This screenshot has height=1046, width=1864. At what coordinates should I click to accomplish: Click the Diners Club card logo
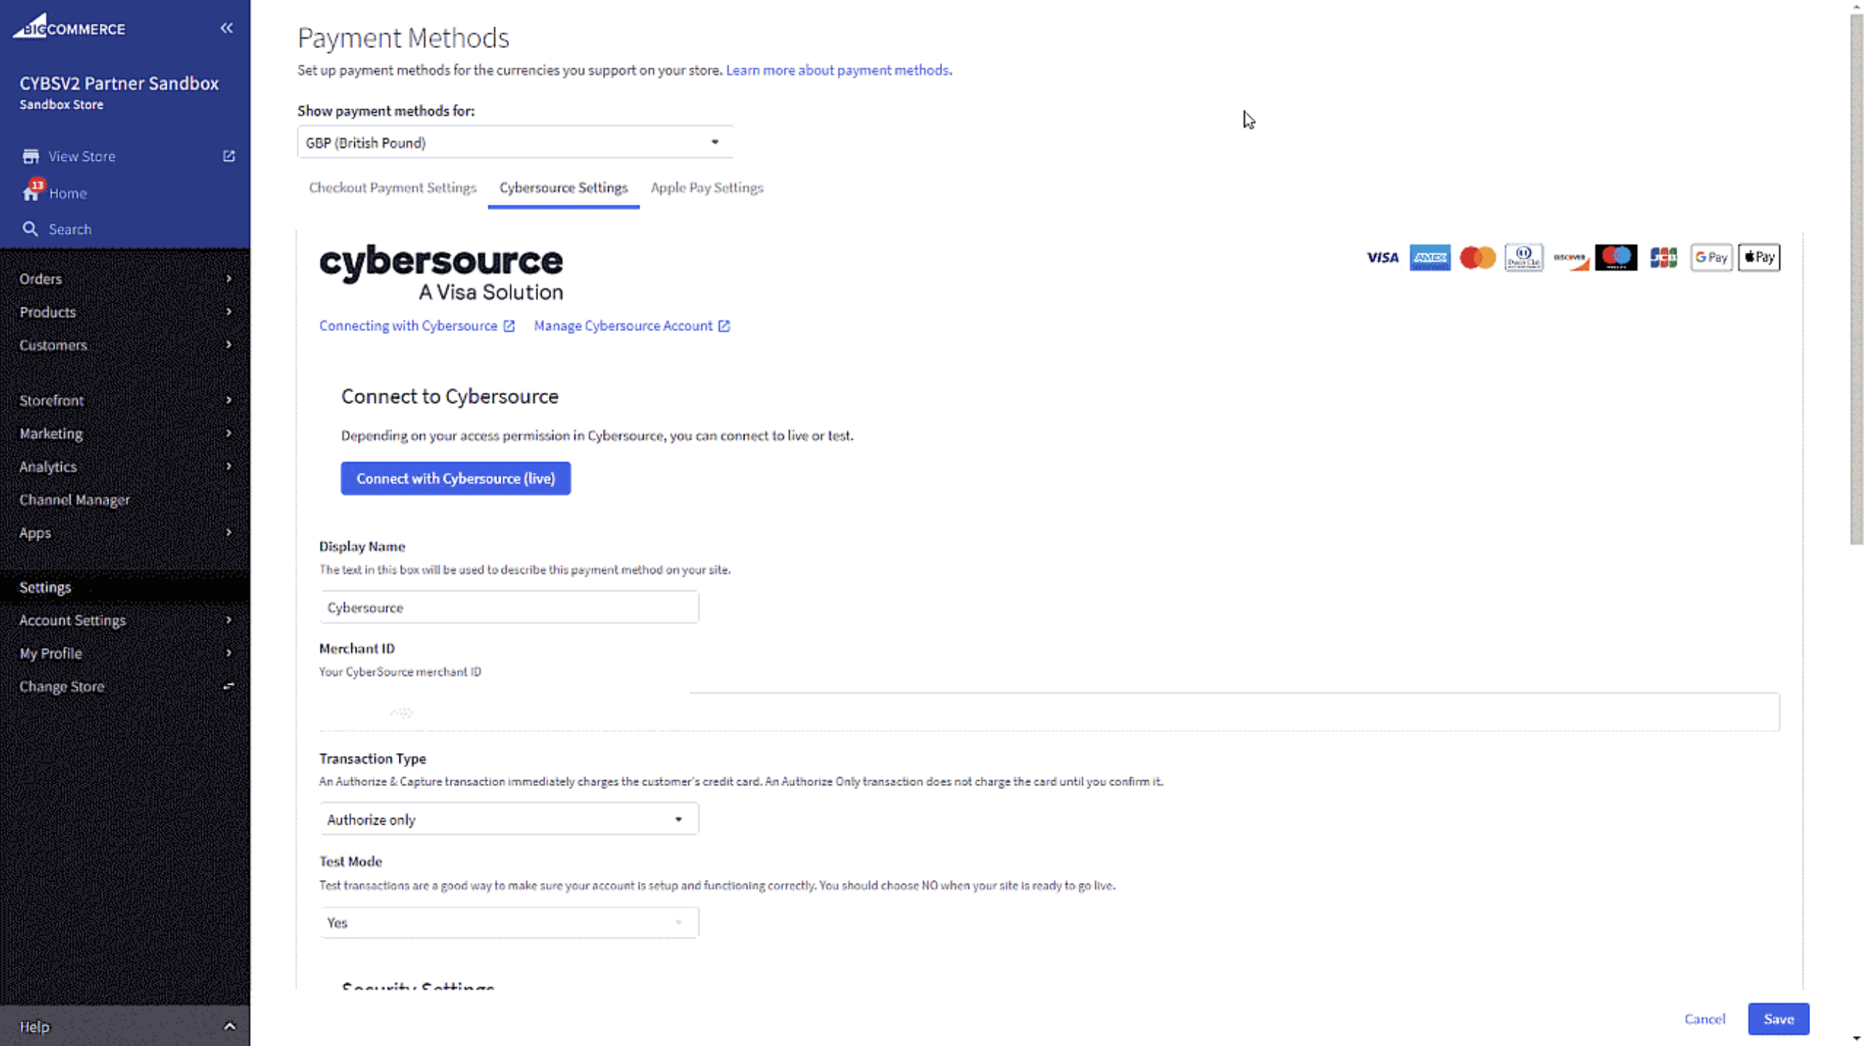coord(1524,257)
